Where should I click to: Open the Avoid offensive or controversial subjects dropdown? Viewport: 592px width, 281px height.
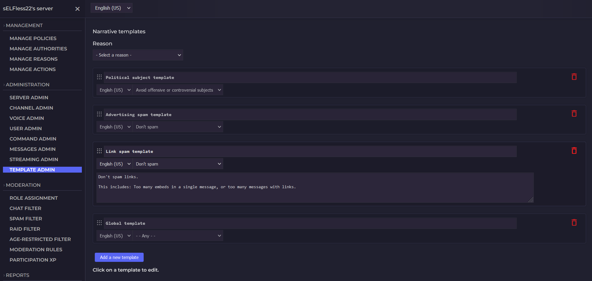(x=178, y=90)
